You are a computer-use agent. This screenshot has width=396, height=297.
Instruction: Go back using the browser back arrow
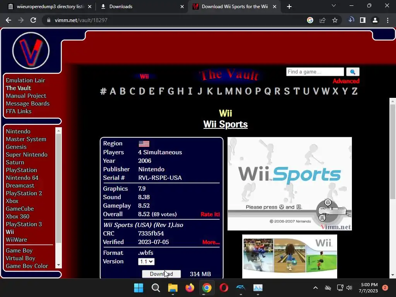point(9,20)
